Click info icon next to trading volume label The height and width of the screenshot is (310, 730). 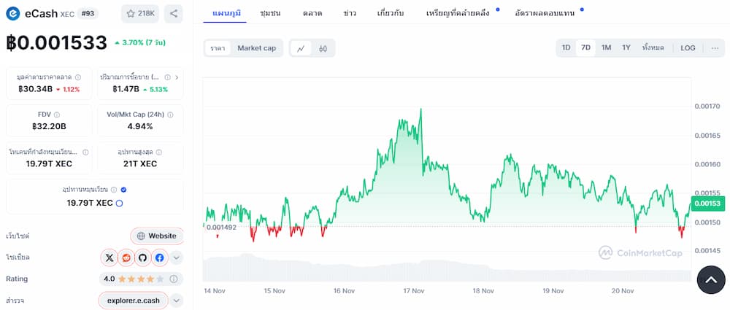pos(168,77)
